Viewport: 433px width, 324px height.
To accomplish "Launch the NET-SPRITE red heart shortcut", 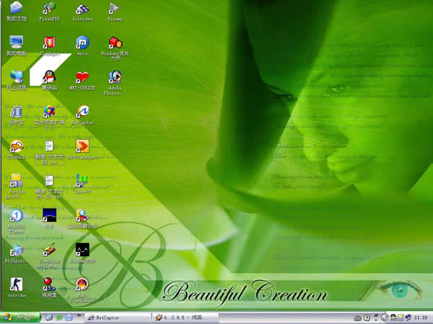I will click(82, 77).
